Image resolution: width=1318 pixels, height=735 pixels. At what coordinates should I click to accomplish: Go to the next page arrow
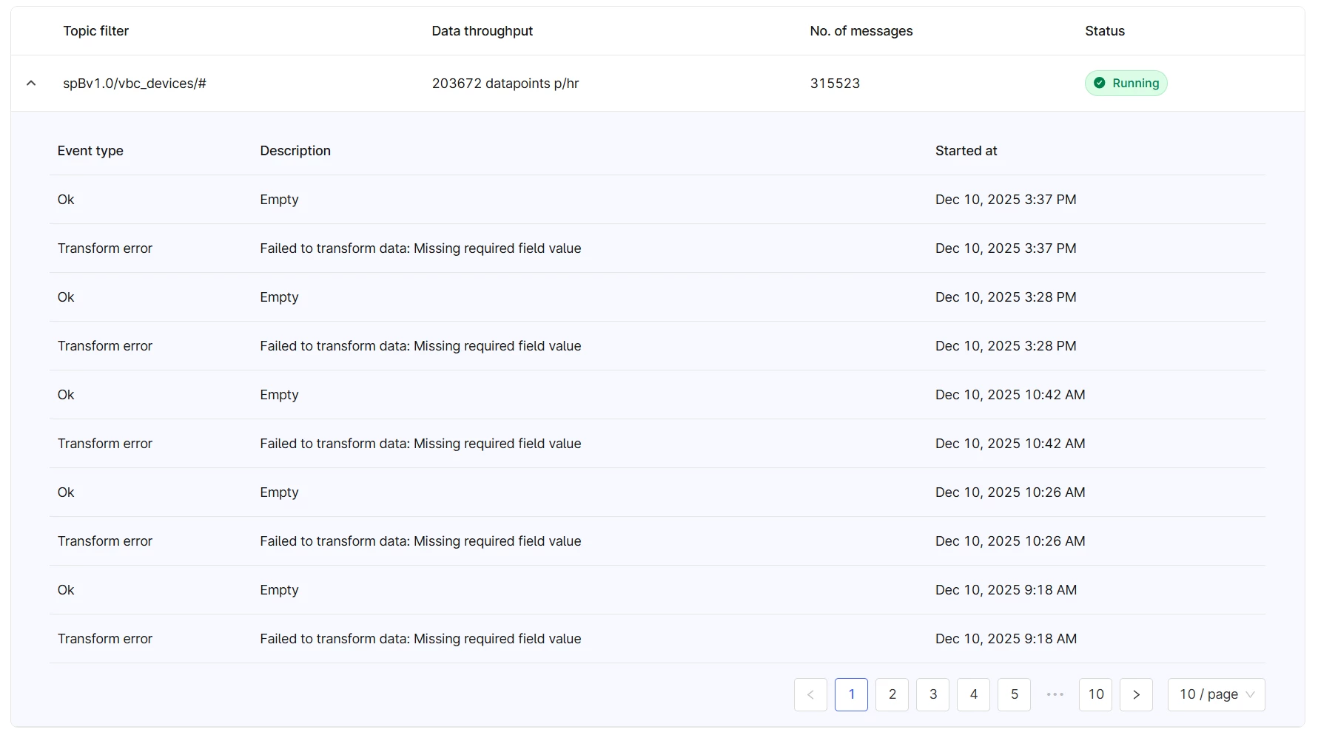click(x=1136, y=694)
